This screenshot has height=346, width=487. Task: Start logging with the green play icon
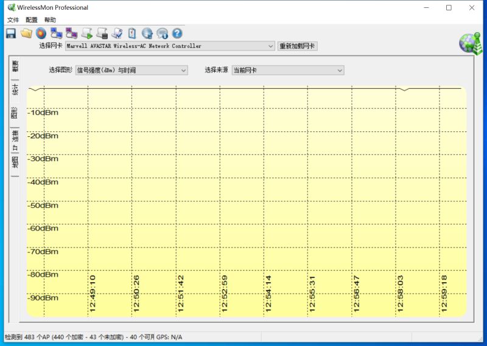[87, 33]
